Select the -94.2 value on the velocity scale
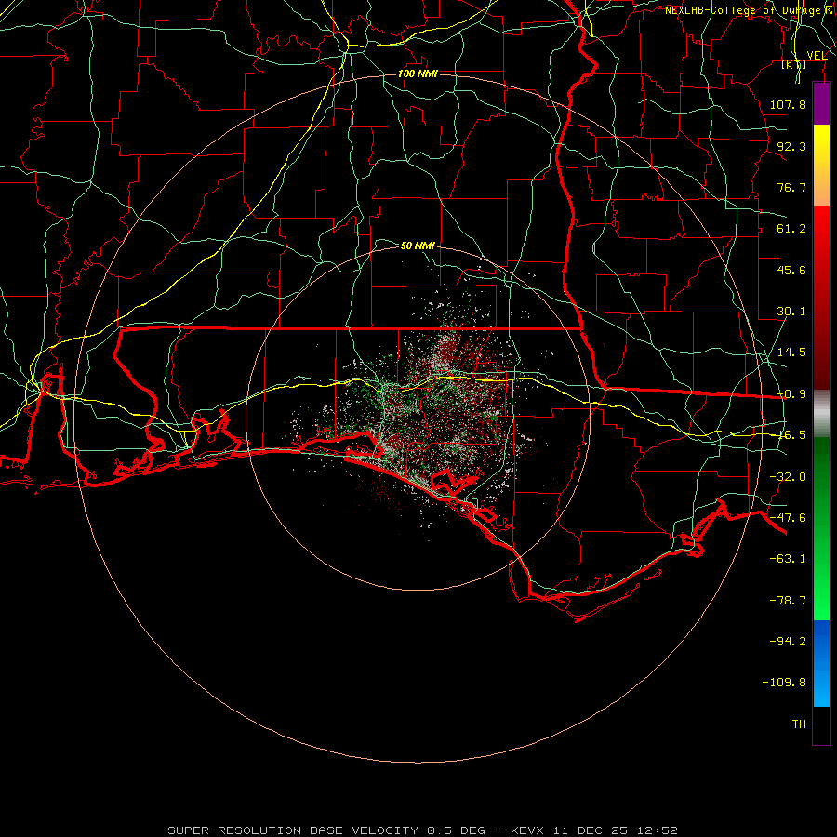The height and width of the screenshot is (837, 837). (788, 641)
